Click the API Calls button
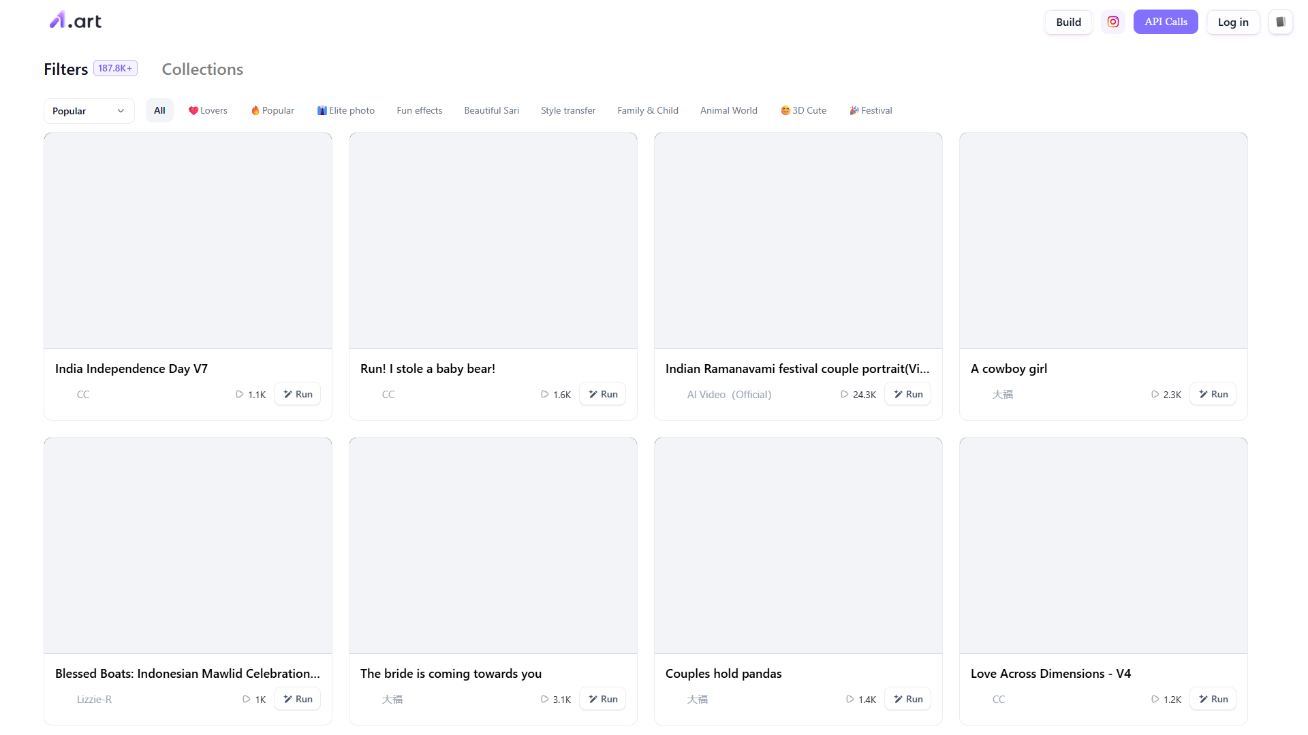Screen dimensions: 1308x735 point(1166,22)
